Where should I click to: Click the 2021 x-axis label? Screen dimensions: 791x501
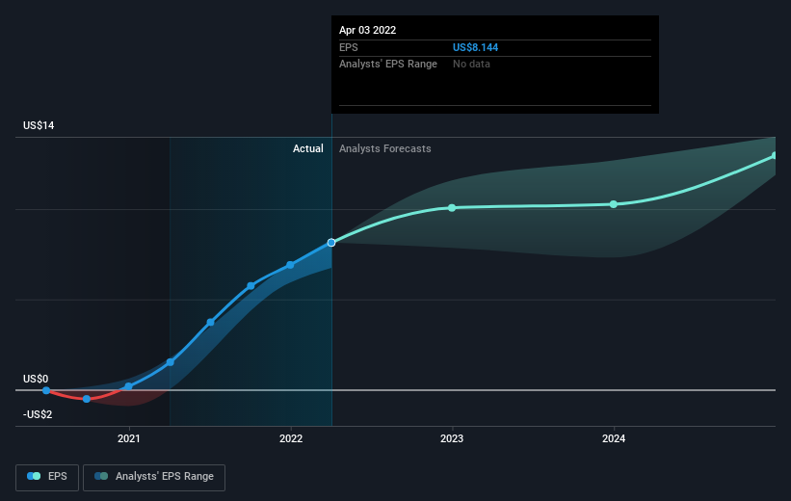pos(129,438)
